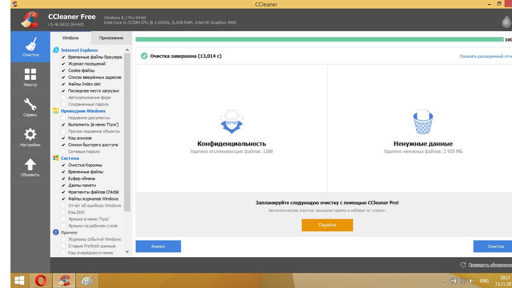Click the Система Windows flag icon
This screenshot has height=288, width=512.
pos(56,158)
